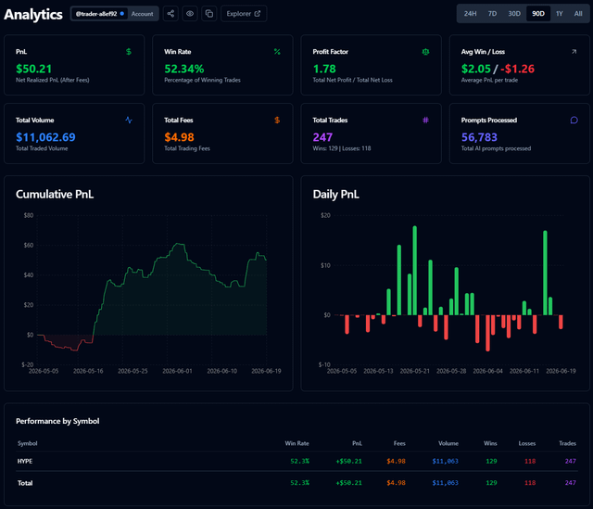The image size is (593, 509).
Task: Click the Volume column header
Action: [x=448, y=443]
